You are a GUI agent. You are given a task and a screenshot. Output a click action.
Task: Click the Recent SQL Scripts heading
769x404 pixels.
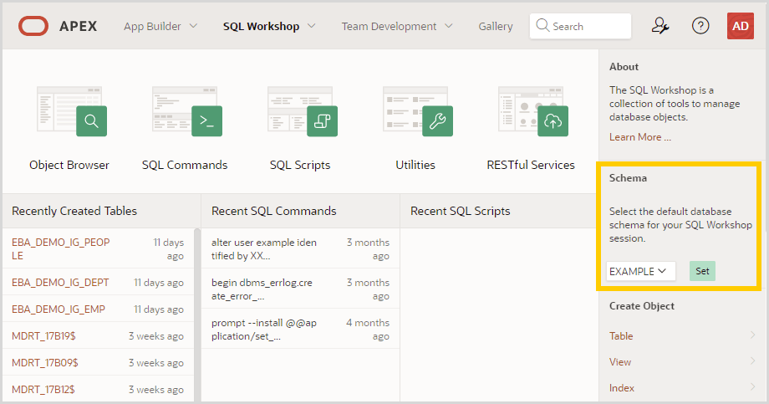[x=460, y=211]
